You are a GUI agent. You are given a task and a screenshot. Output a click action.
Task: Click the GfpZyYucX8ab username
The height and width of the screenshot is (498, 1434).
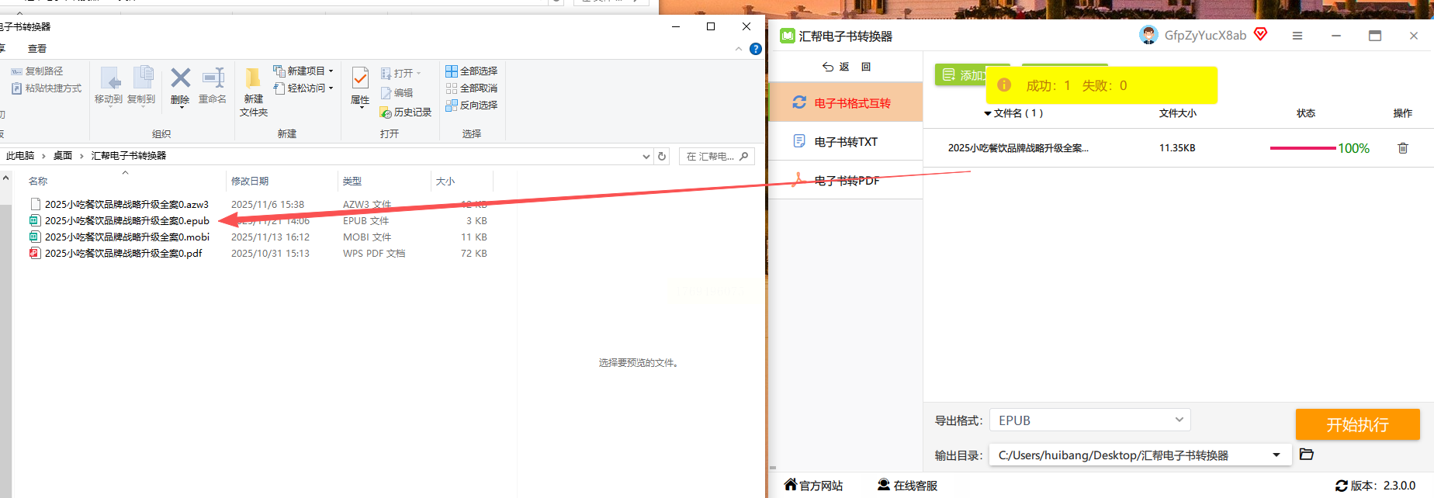pyautogui.click(x=1205, y=35)
